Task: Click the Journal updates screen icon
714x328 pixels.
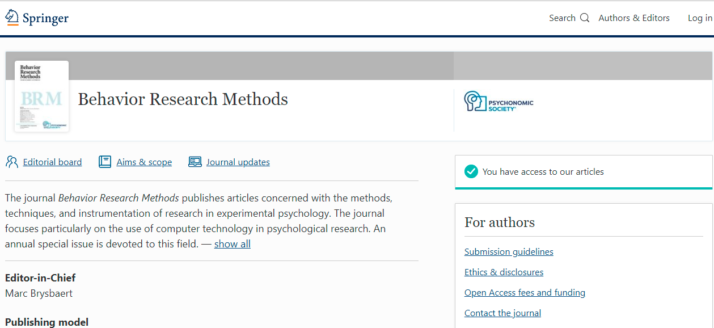Action: (x=195, y=162)
